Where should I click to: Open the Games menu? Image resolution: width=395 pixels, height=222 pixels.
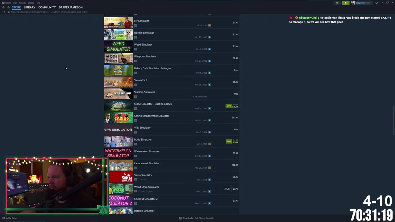[31, 3]
